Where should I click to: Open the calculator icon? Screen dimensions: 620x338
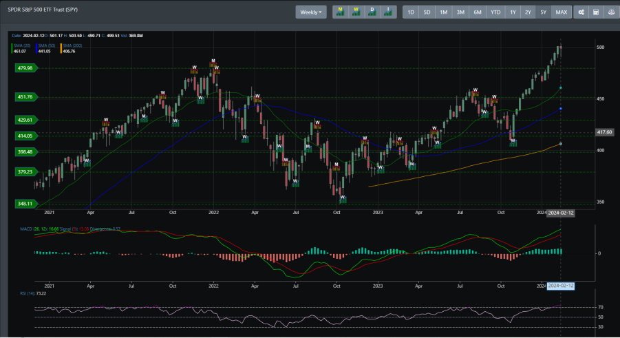tap(596, 12)
